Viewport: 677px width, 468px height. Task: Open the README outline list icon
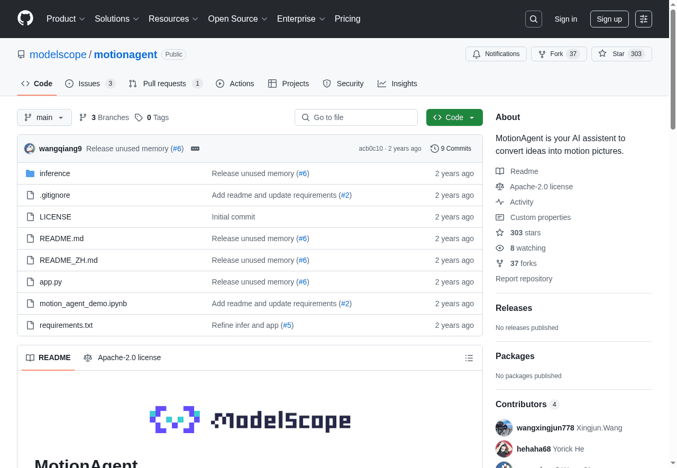point(469,358)
